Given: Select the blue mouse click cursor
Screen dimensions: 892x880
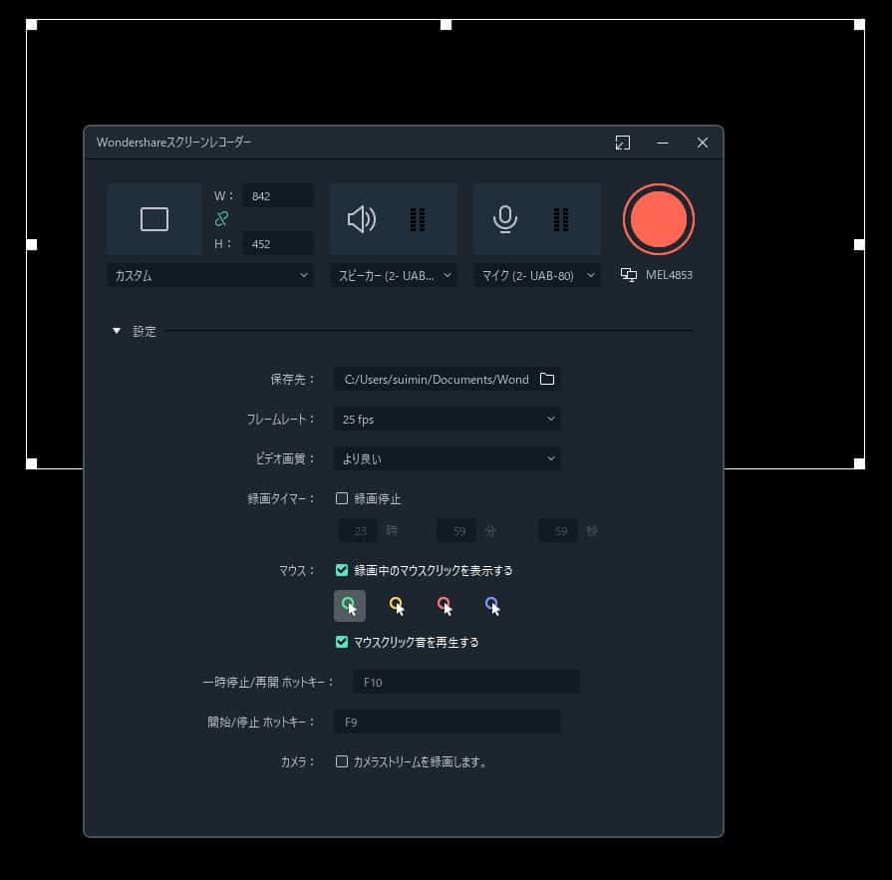Looking at the screenshot, I should coord(492,606).
